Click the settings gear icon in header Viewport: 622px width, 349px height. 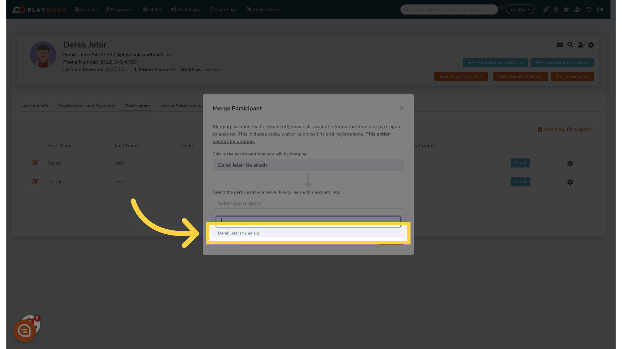pyautogui.click(x=566, y=9)
